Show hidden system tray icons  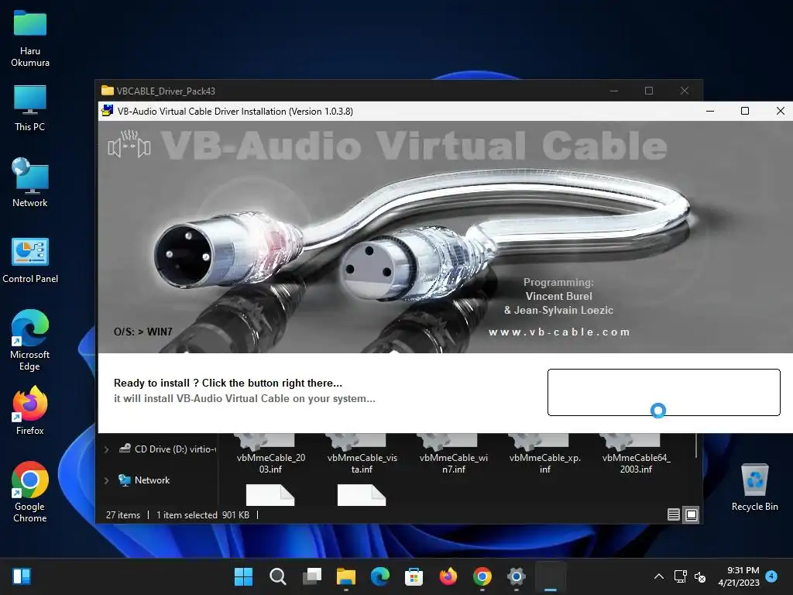[659, 576]
